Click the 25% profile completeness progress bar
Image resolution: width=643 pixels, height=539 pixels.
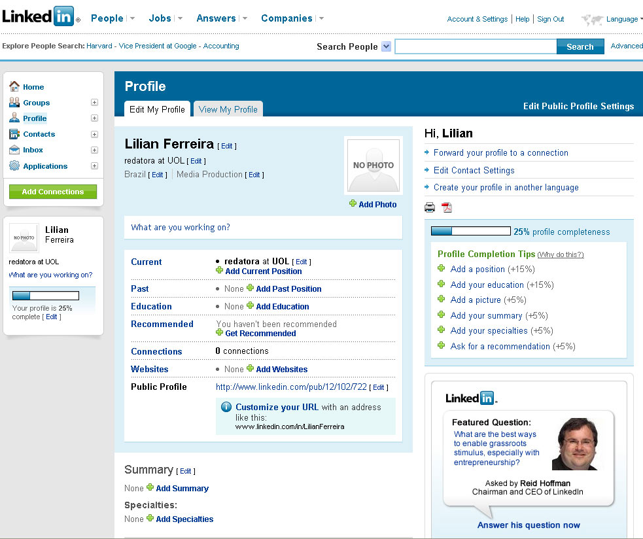(x=471, y=231)
